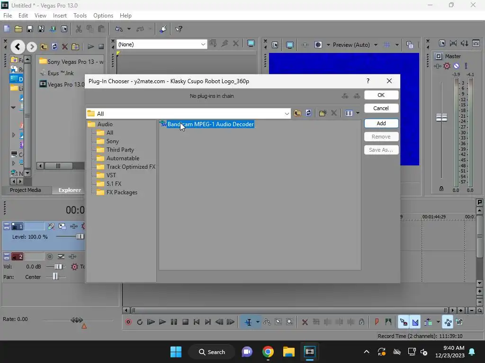Start preview playback in Explorer panel

coord(90,47)
